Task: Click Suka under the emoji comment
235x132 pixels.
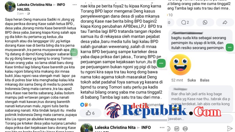Action: pyautogui.click(x=192, y=80)
